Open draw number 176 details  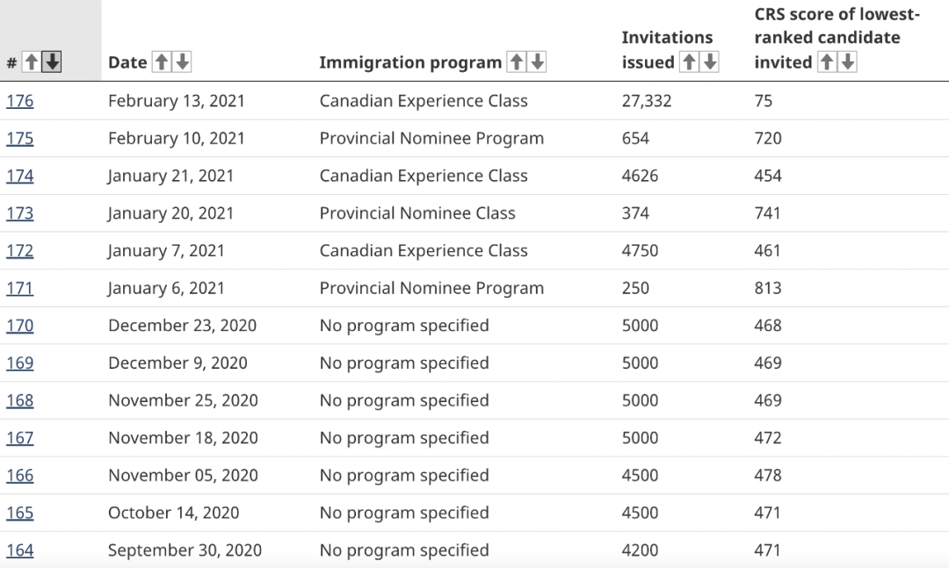[x=19, y=100]
